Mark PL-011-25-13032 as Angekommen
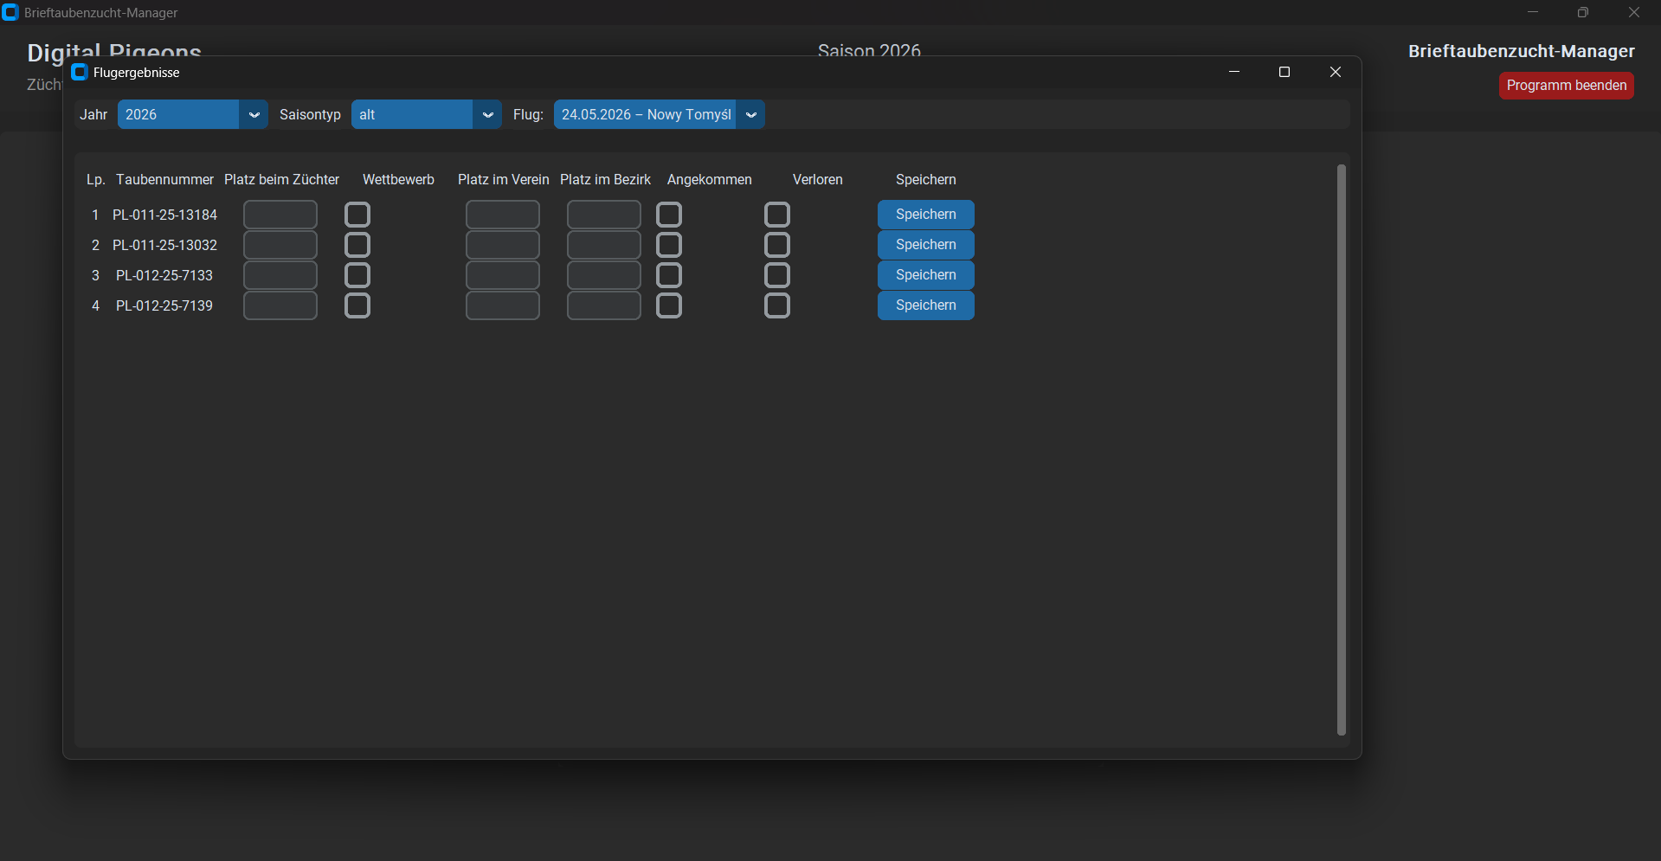This screenshot has height=861, width=1661. pos(669,245)
